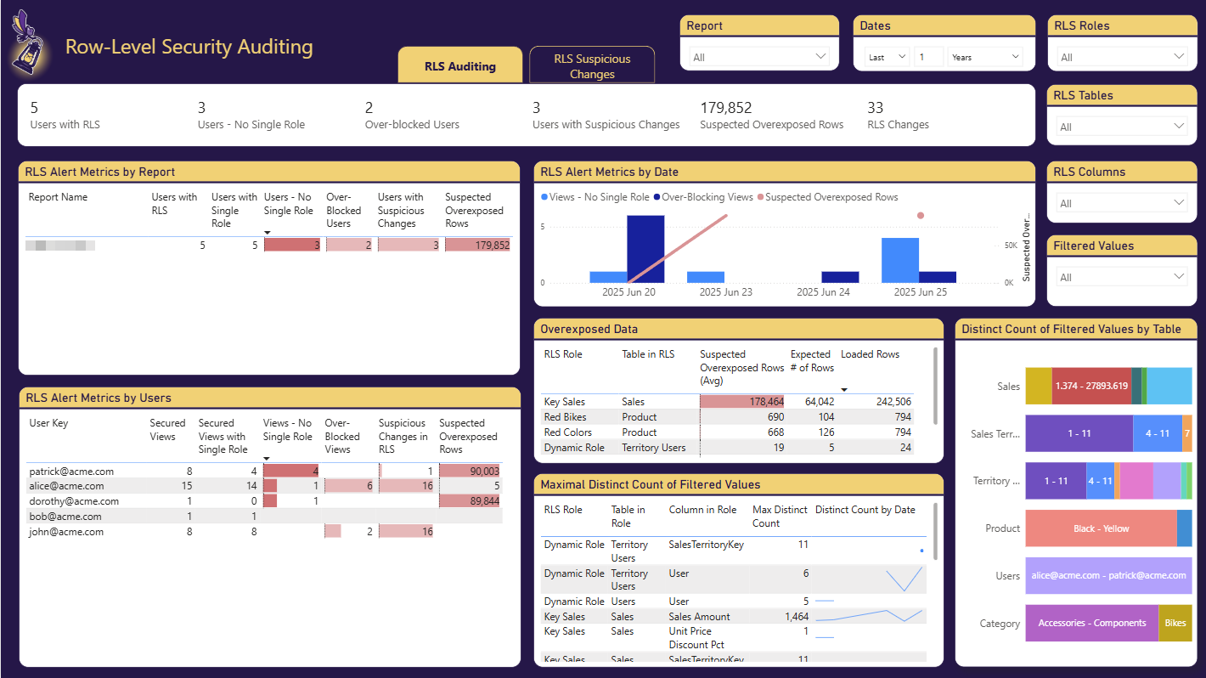Viewport: 1206px width, 678px height.
Task: Click the sort arrow under Users - No Single Role
Action: 268,233
